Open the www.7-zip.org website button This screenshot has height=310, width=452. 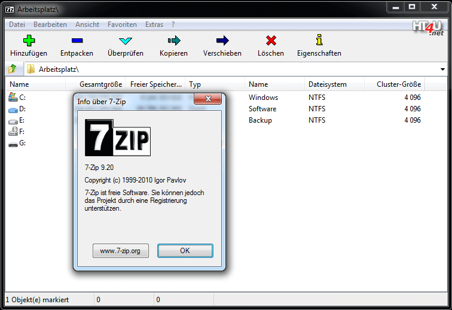coord(121,251)
